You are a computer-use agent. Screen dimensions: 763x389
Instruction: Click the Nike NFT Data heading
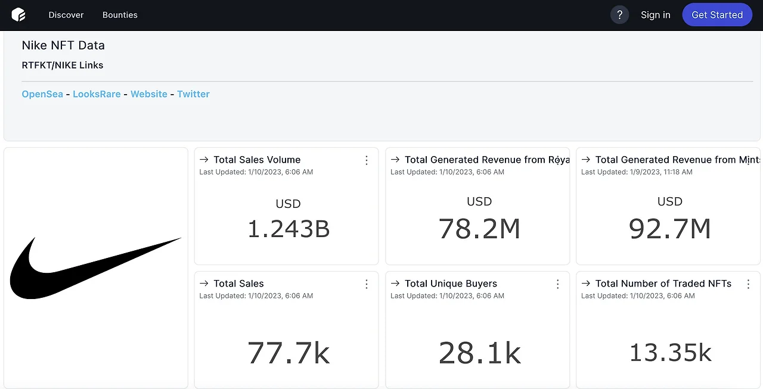pos(63,45)
